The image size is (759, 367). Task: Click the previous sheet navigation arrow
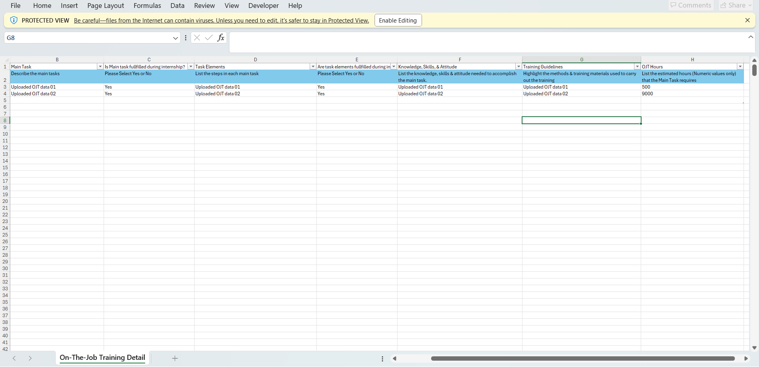pyautogui.click(x=14, y=358)
